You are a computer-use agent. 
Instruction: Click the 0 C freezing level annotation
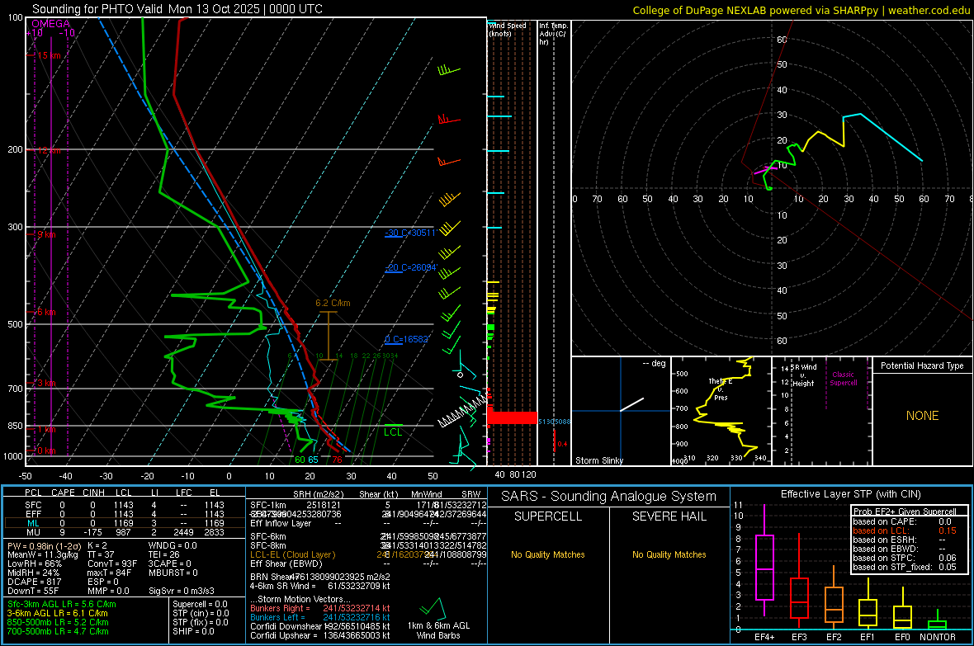(407, 339)
